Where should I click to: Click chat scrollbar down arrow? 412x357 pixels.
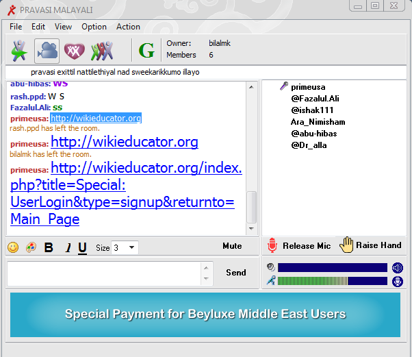point(251,229)
